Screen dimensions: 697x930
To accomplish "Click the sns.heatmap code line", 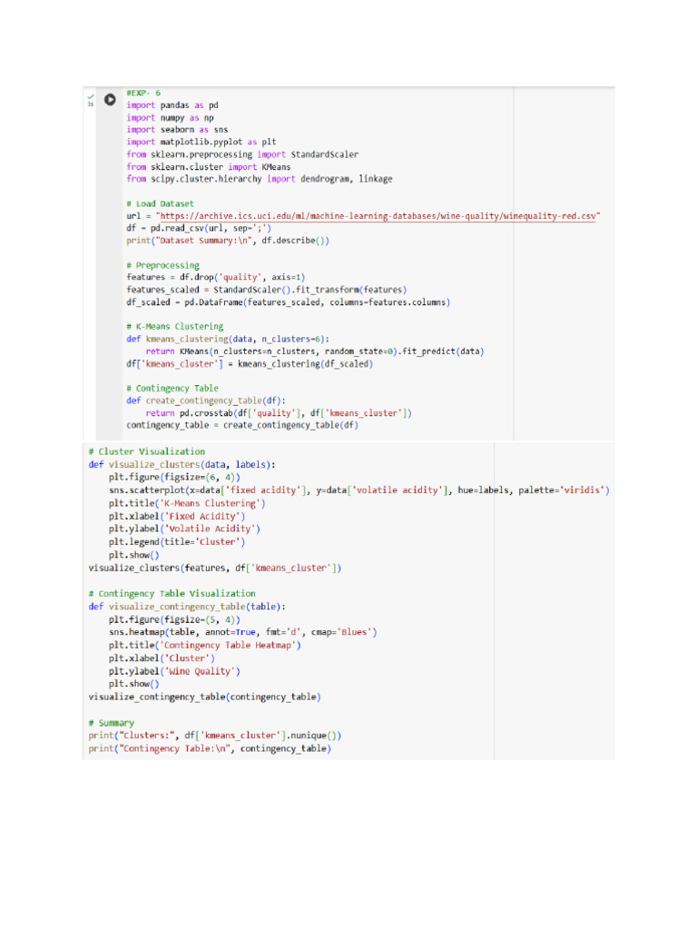I will 242,632.
